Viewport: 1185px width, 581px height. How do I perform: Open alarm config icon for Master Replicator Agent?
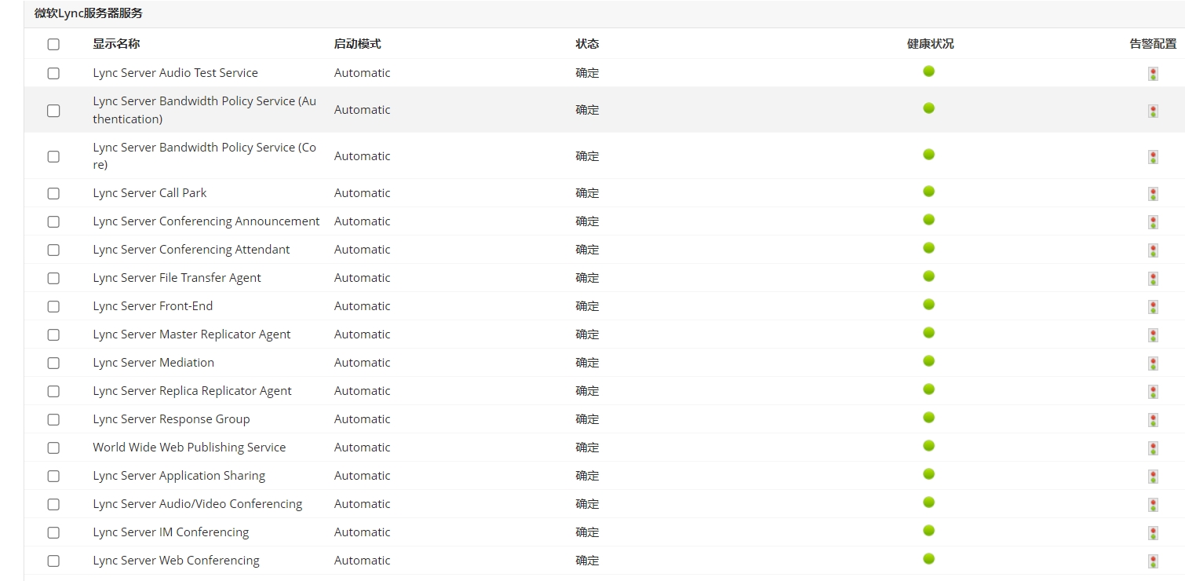tap(1153, 335)
